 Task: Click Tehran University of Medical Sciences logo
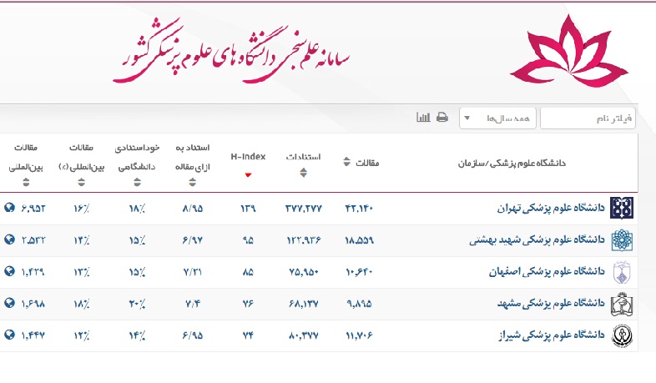(x=622, y=209)
